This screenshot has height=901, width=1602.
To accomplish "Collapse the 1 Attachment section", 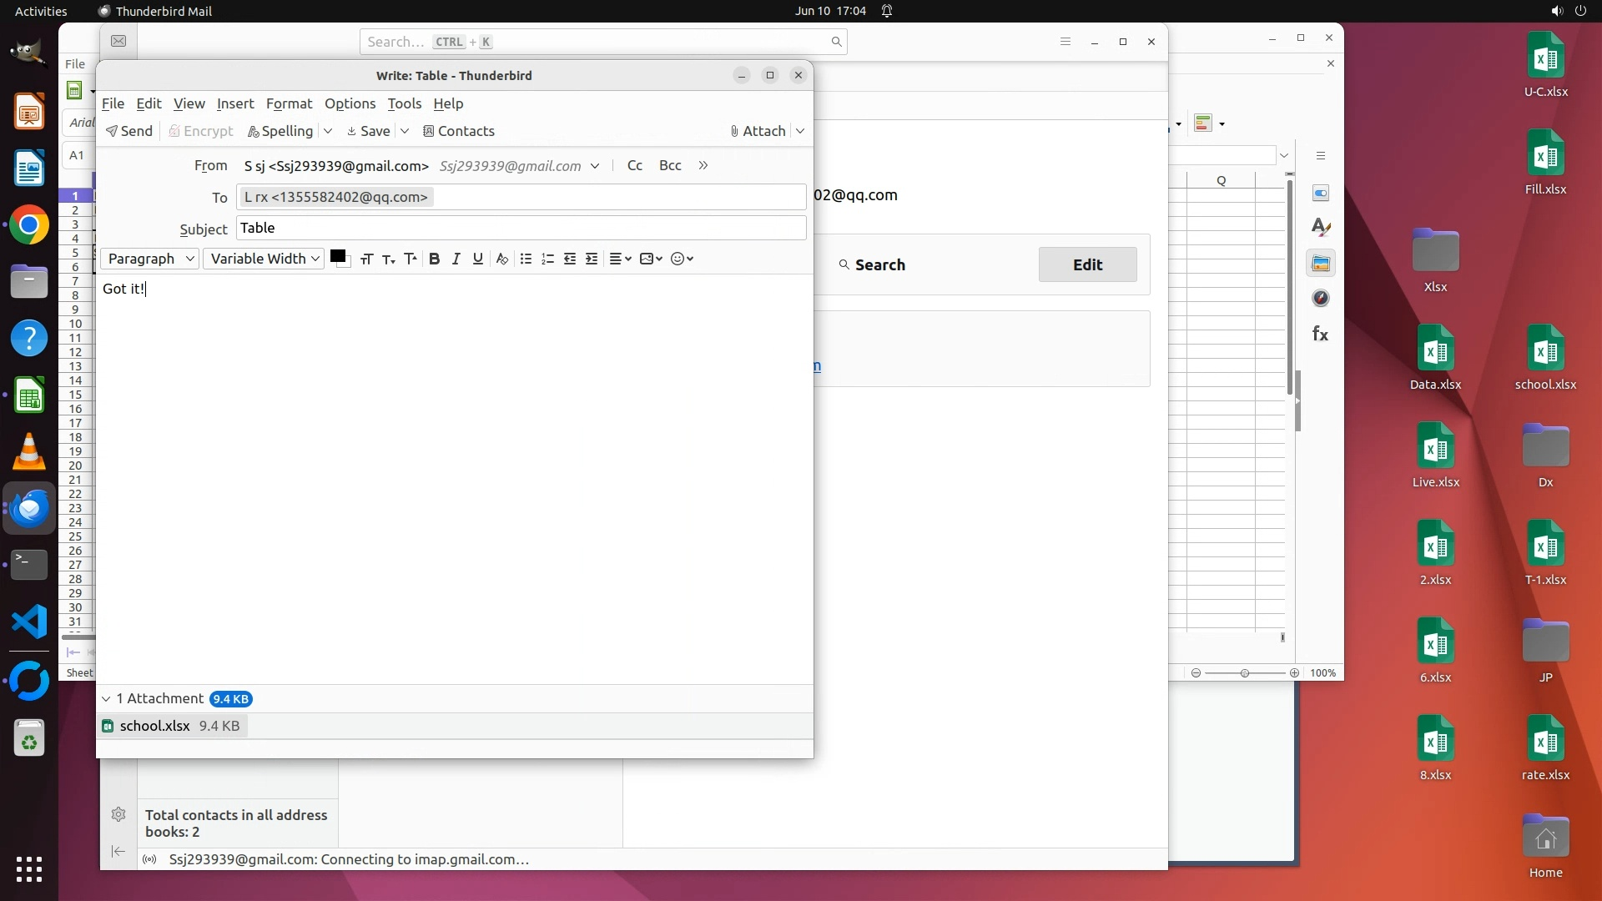I will (106, 699).
